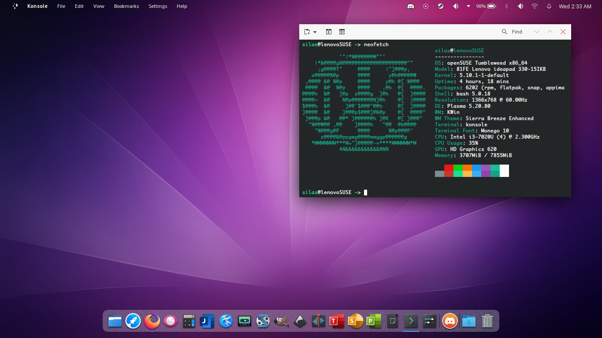Split the terminal view left/right
602x338 pixels.
pos(329,32)
